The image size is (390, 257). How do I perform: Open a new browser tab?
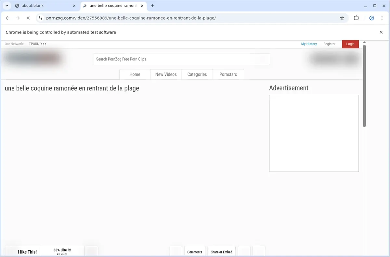click(x=152, y=6)
